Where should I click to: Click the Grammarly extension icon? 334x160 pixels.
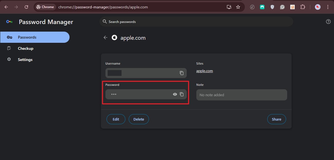pos(282,7)
